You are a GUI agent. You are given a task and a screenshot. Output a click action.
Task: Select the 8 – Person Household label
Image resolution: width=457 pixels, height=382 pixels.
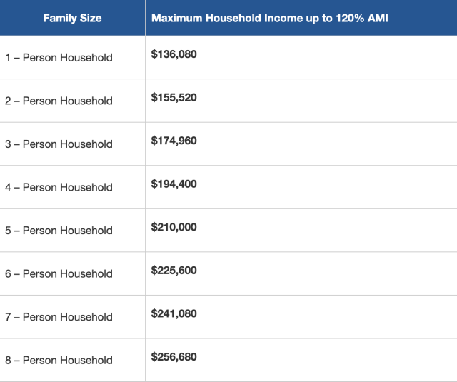point(59,360)
